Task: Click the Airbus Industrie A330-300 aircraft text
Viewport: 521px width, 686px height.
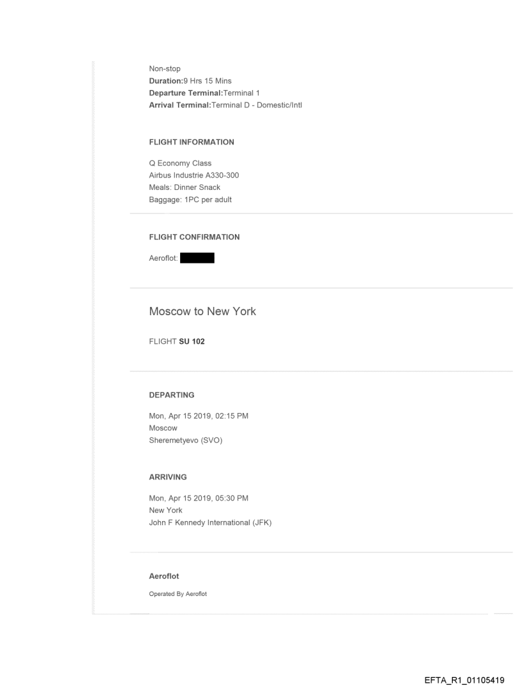Action: point(194,175)
